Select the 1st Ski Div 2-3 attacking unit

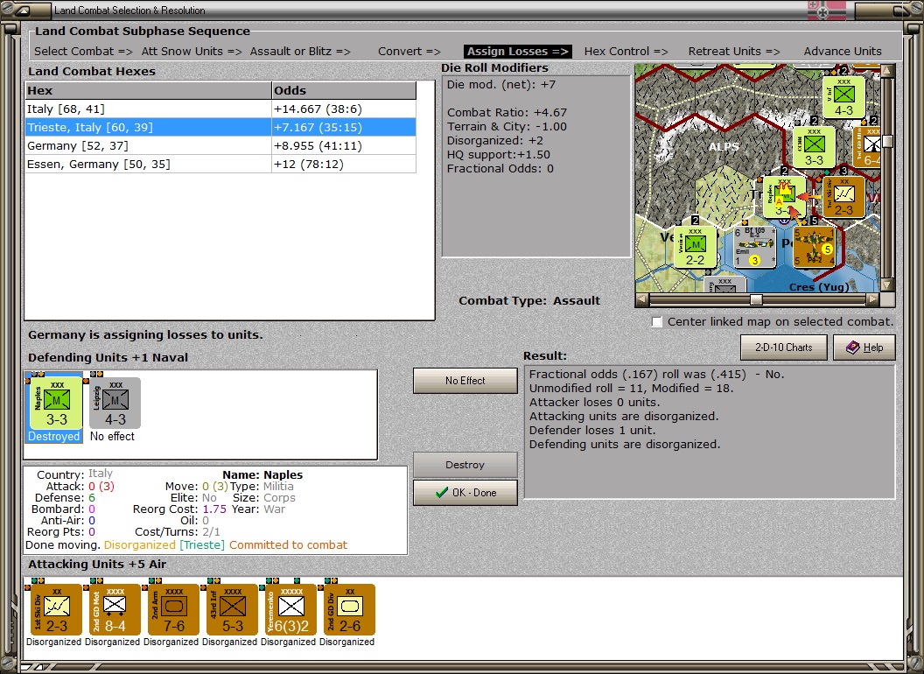coord(56,610)
